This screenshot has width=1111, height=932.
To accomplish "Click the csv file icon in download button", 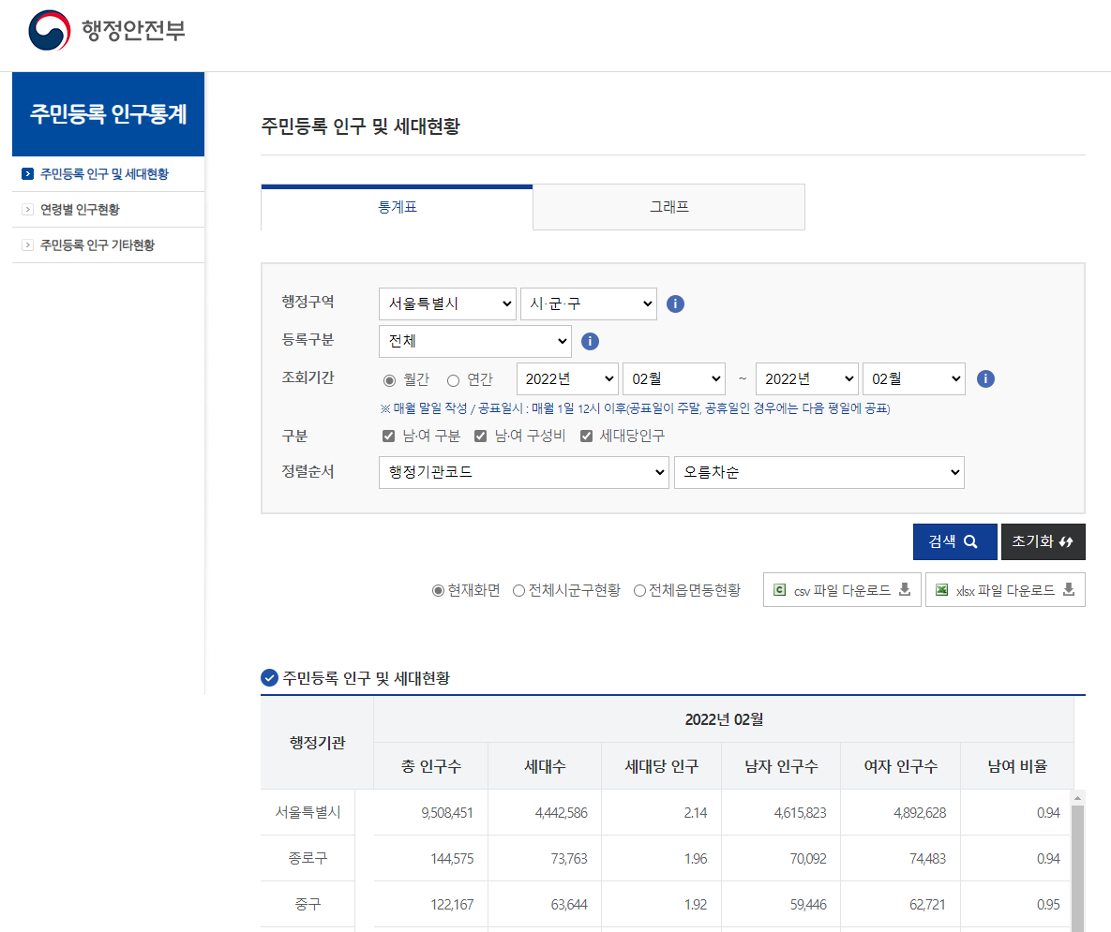I will pyautogui.click(x=779, y=589).
